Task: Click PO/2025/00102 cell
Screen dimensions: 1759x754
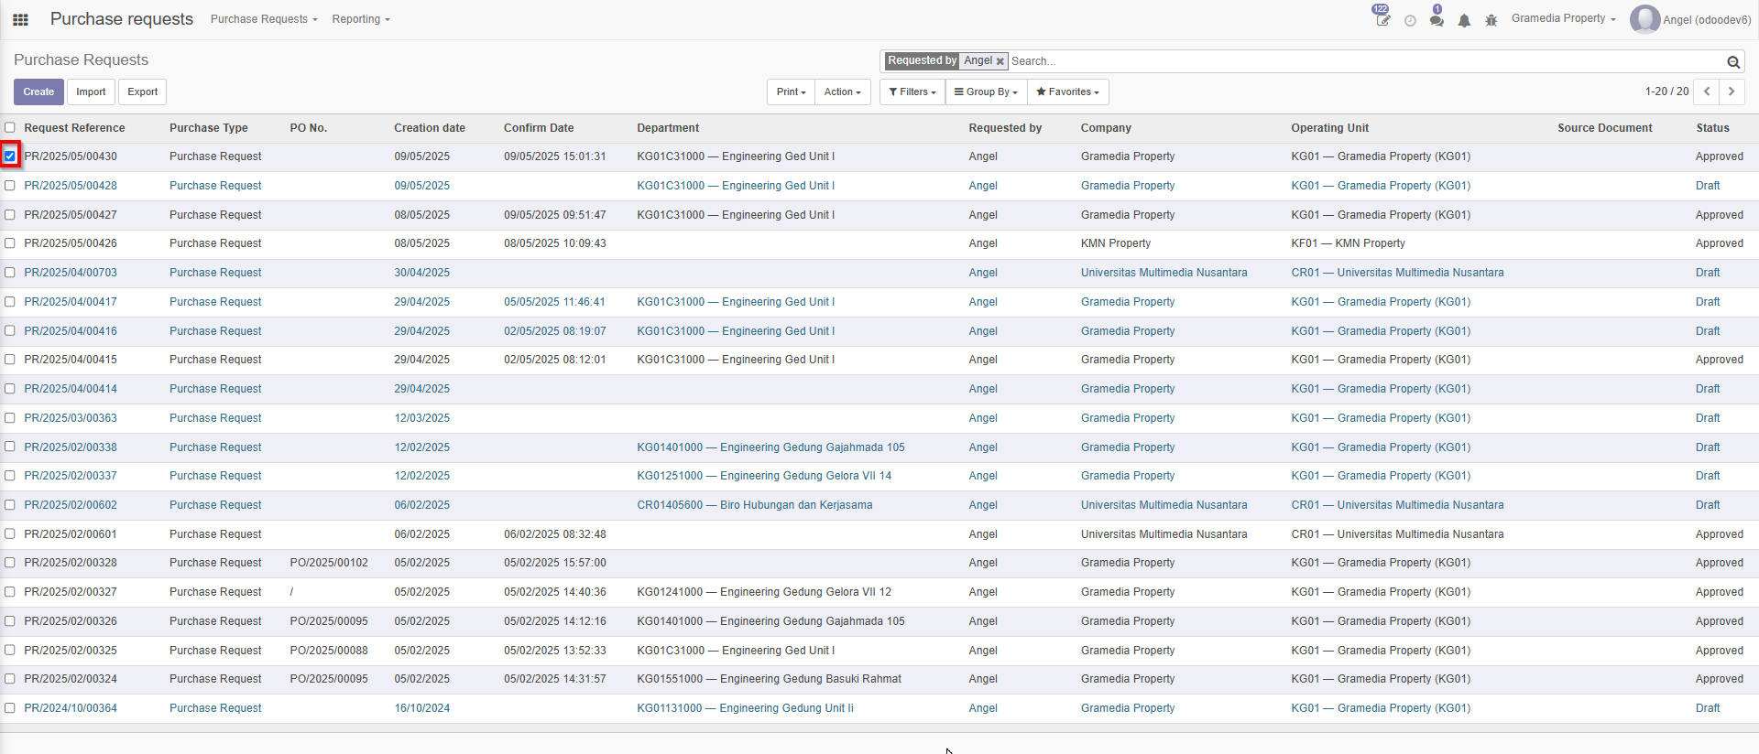Action: [x=329, y=563]
